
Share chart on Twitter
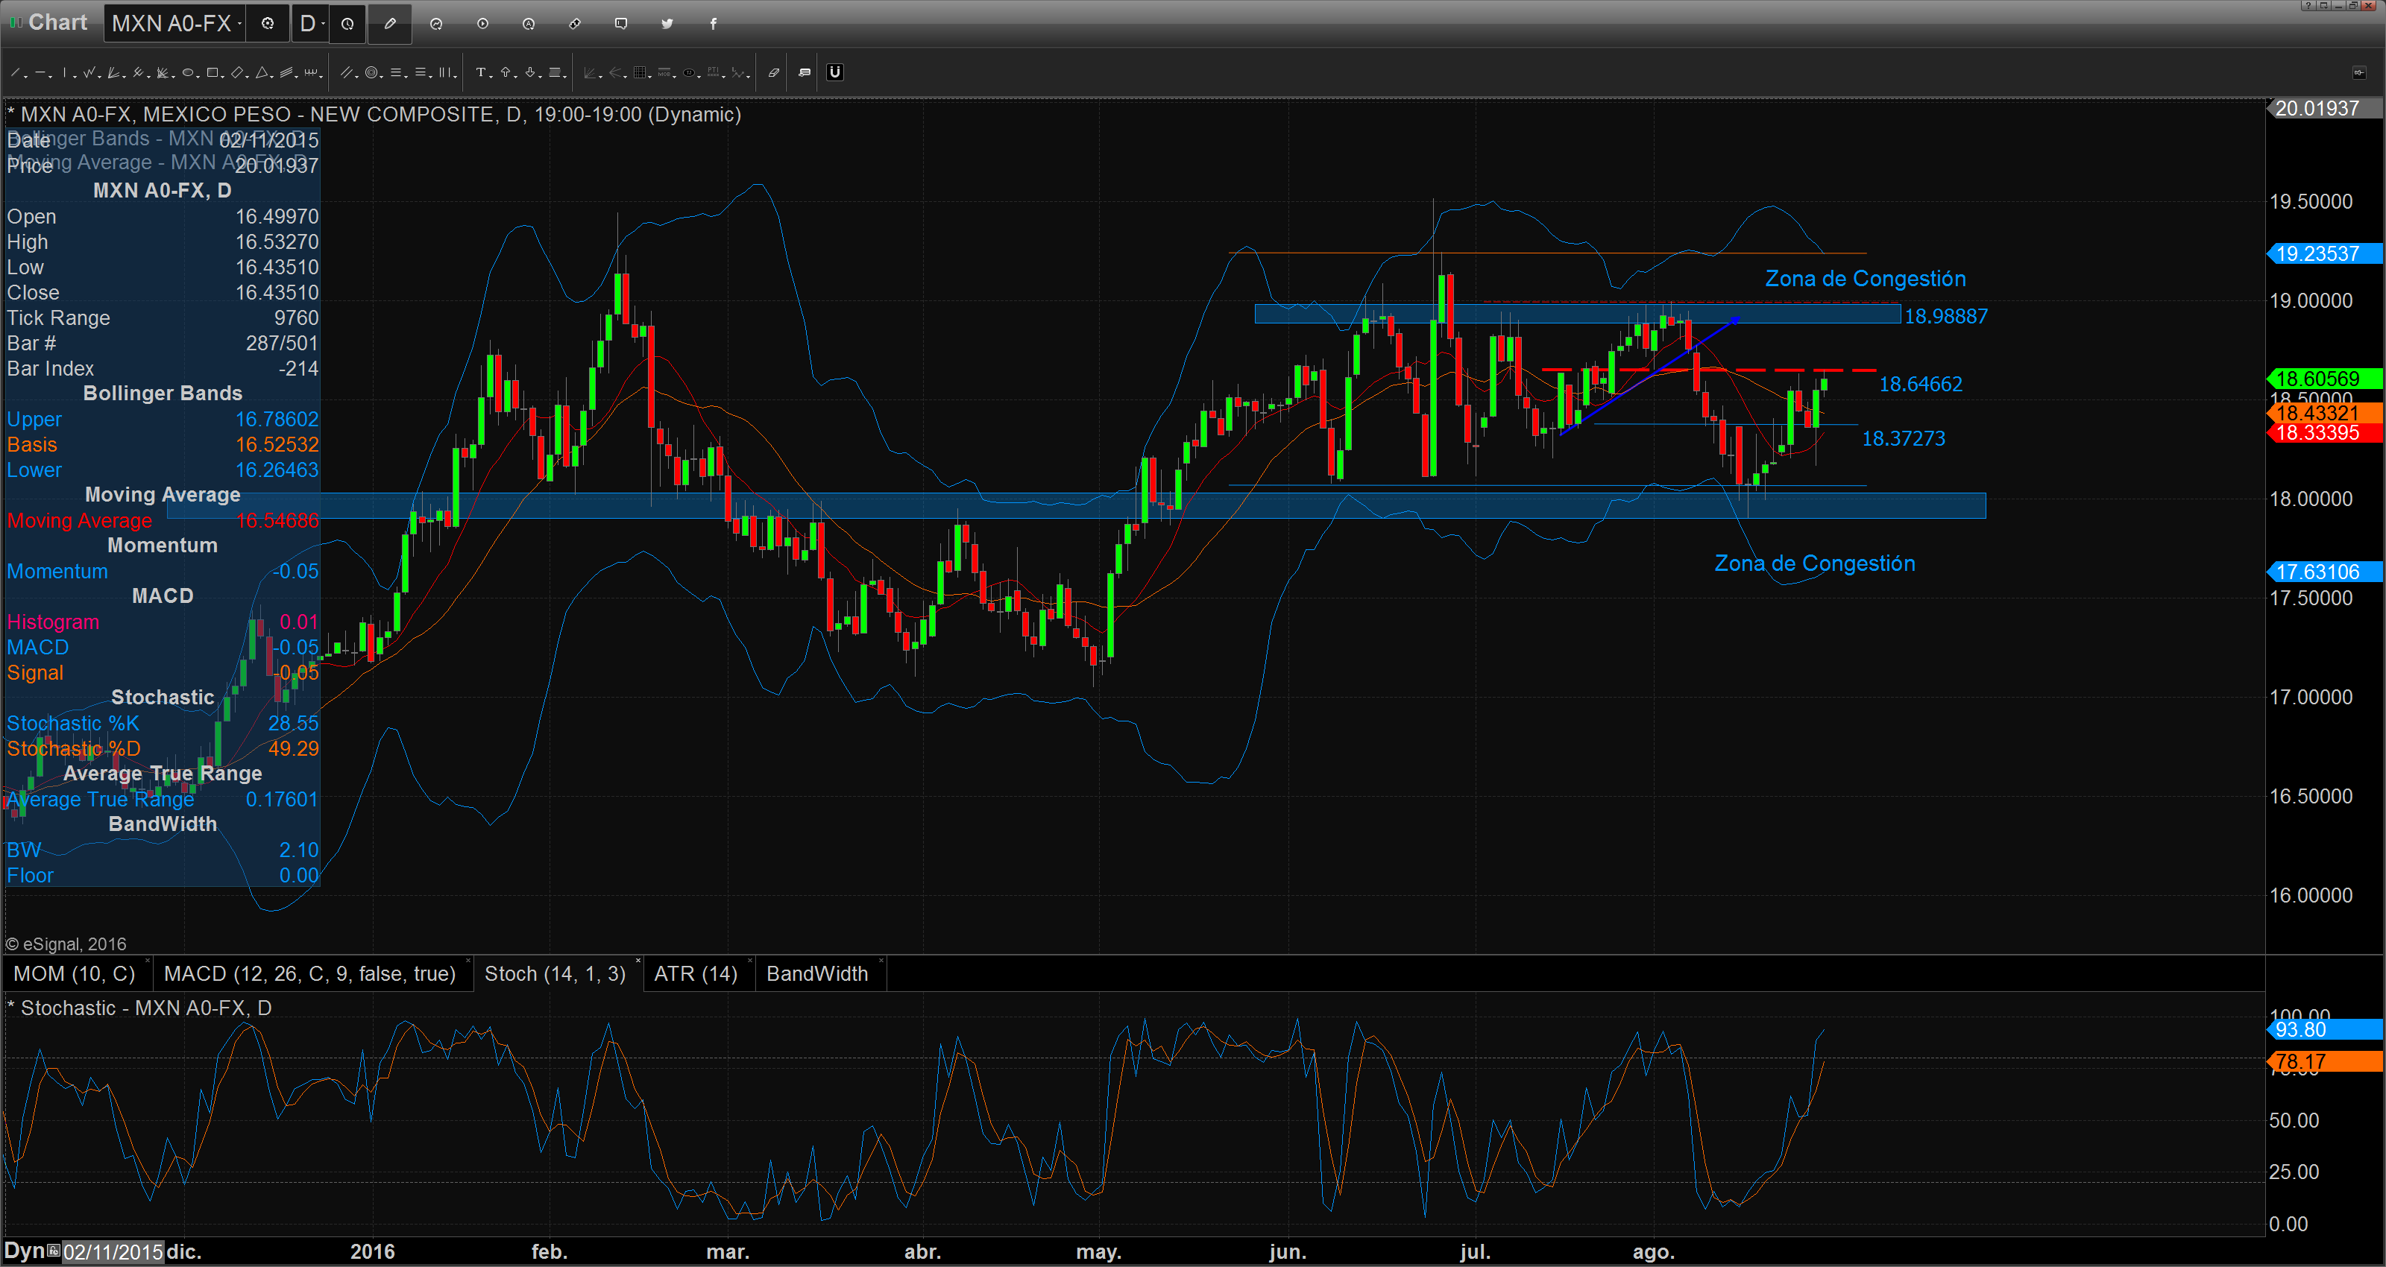pyautogui.click(x=667, y=23)
